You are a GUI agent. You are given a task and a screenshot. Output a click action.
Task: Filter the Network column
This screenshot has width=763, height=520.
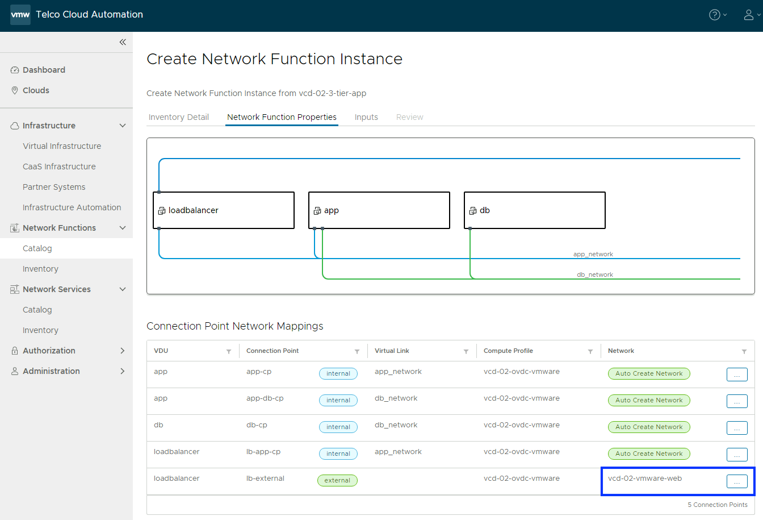pyautogui.click(x=744, y=352)
